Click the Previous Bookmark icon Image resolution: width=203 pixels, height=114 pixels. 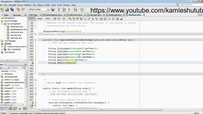pyautogui.click(x=89, y=19)
